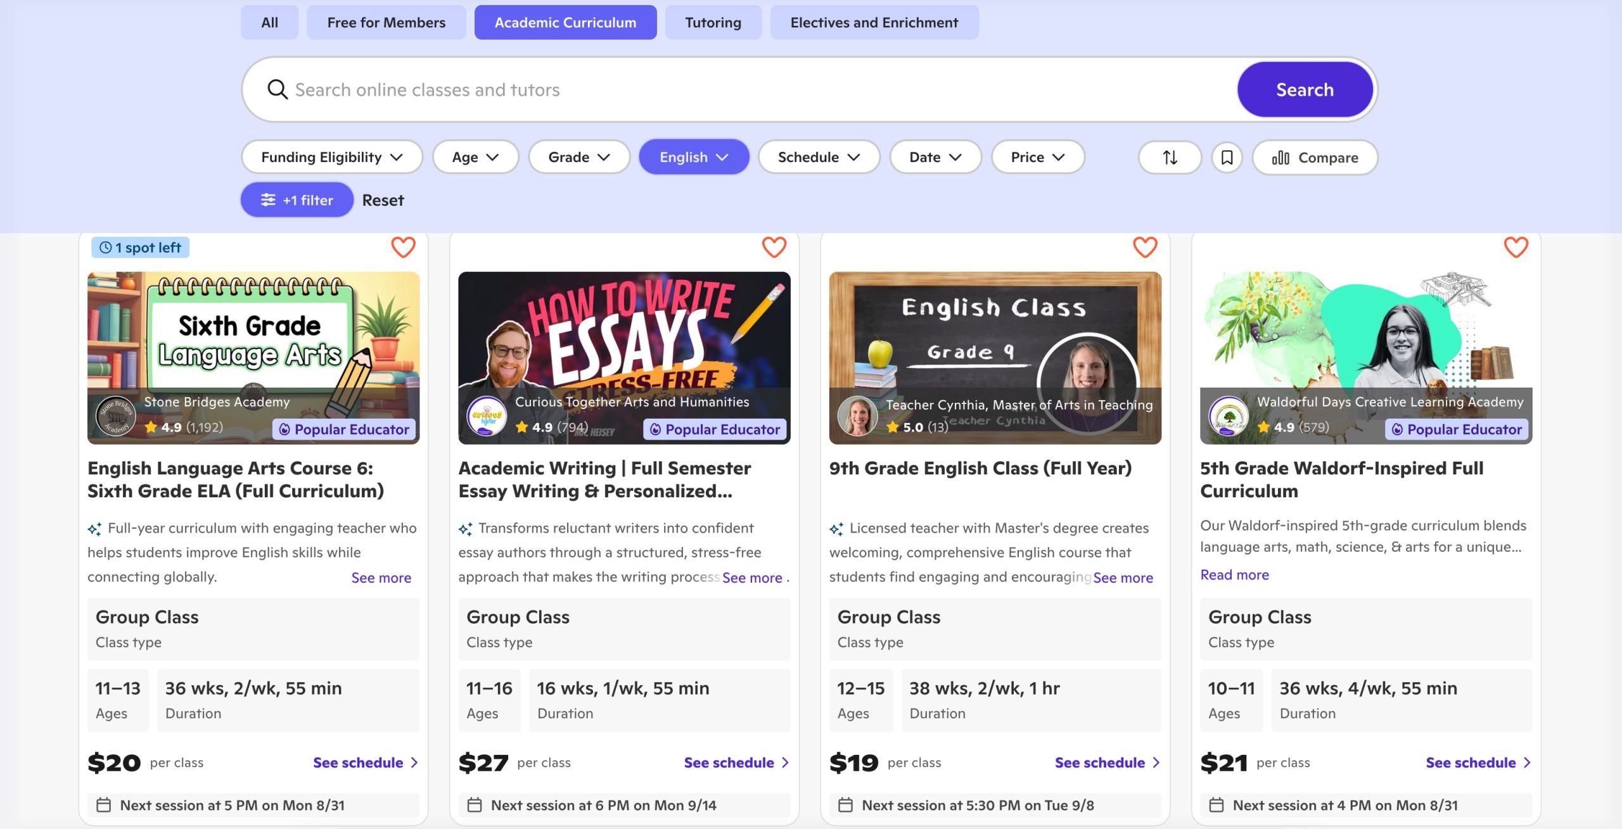Click the magnifying glass search icon
The width and height of the screenshot is (1622, 829).
pyautogui.click(x=277, y=89)
